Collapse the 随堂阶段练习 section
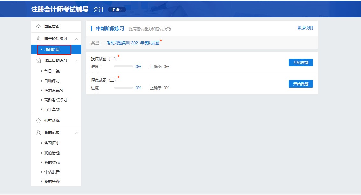Viewport: 361px width, 195px height. pos(76,39)
